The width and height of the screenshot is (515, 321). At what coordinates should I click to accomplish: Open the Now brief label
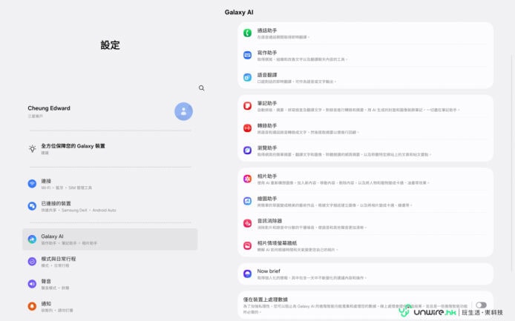(x=269, y=271)
